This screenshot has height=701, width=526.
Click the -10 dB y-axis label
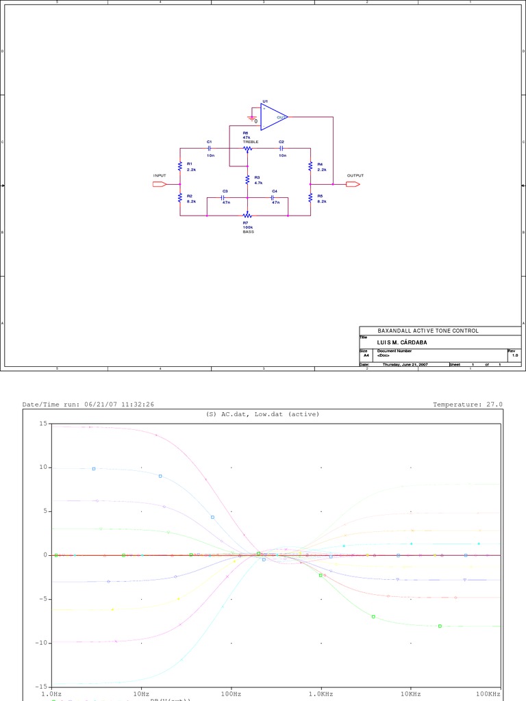(41, 642)
